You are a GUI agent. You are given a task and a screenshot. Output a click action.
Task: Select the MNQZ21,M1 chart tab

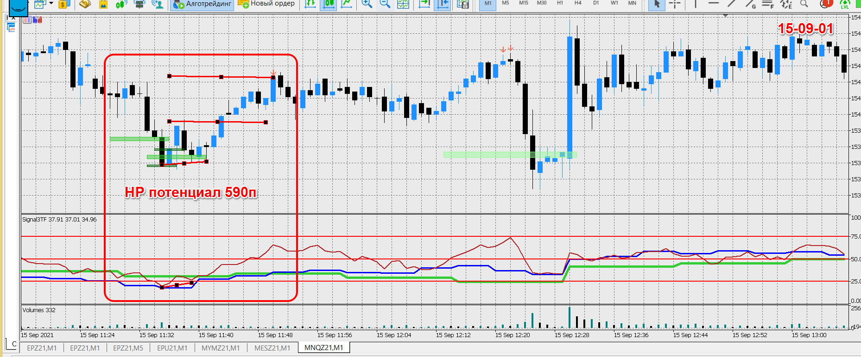[x=323, y=348]
